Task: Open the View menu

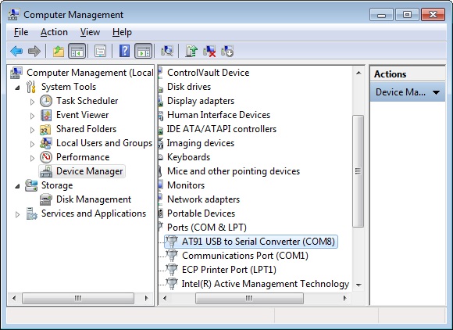Action: click(x=90, y=32)
